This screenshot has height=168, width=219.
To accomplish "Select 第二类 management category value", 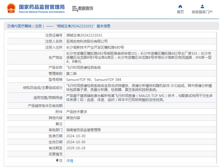I will coord(71,74).
